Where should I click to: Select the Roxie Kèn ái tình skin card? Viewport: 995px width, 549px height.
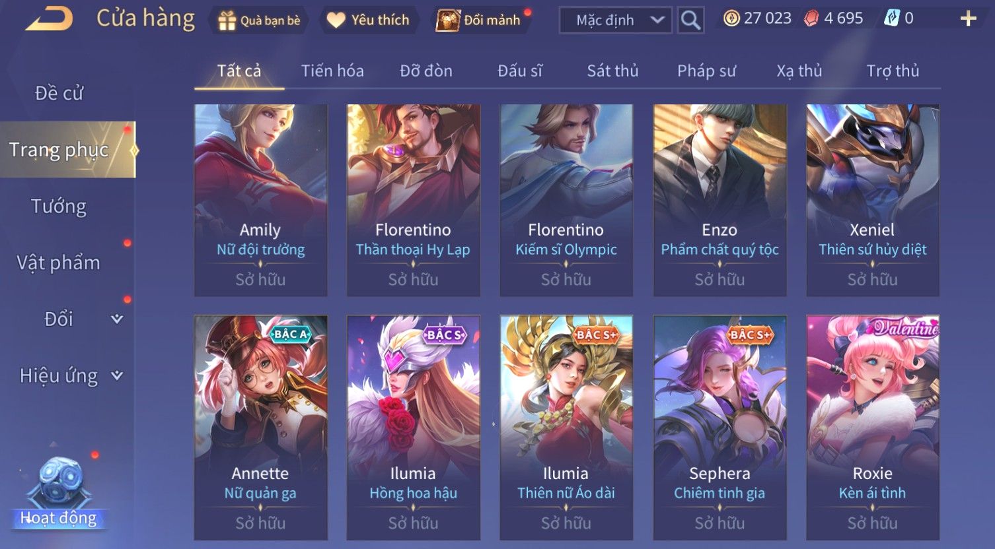coord(873,428)
